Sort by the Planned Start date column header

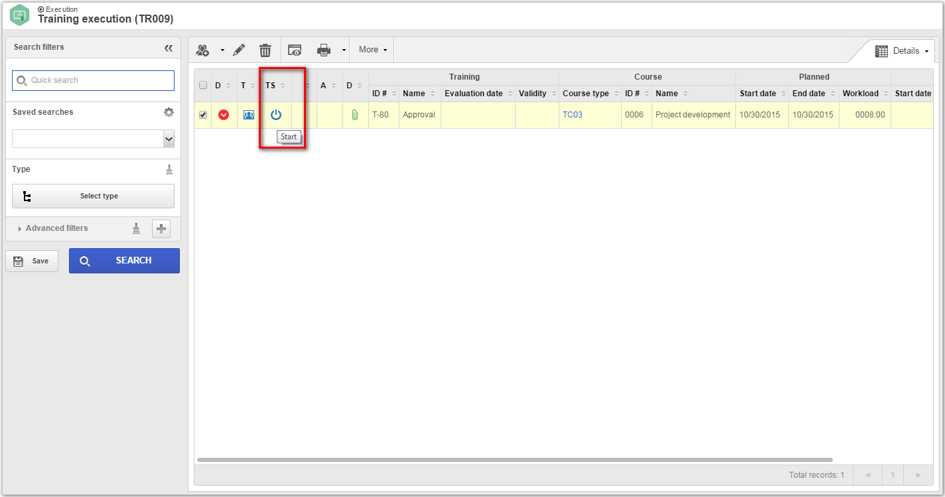(762, 94)
